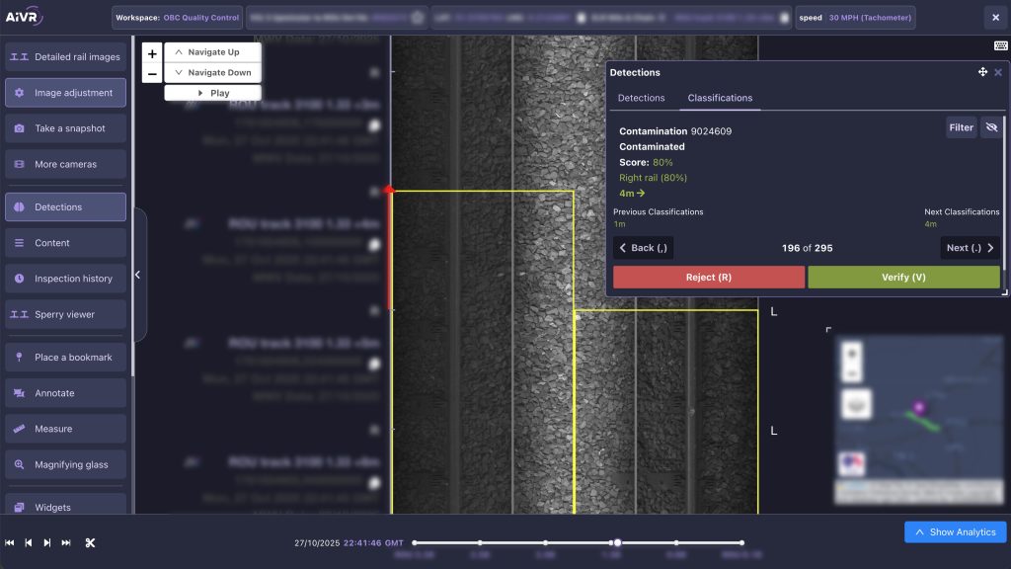Open Inspection history
This screenshot has width=1011, height=569.
(x=65, y=279)
